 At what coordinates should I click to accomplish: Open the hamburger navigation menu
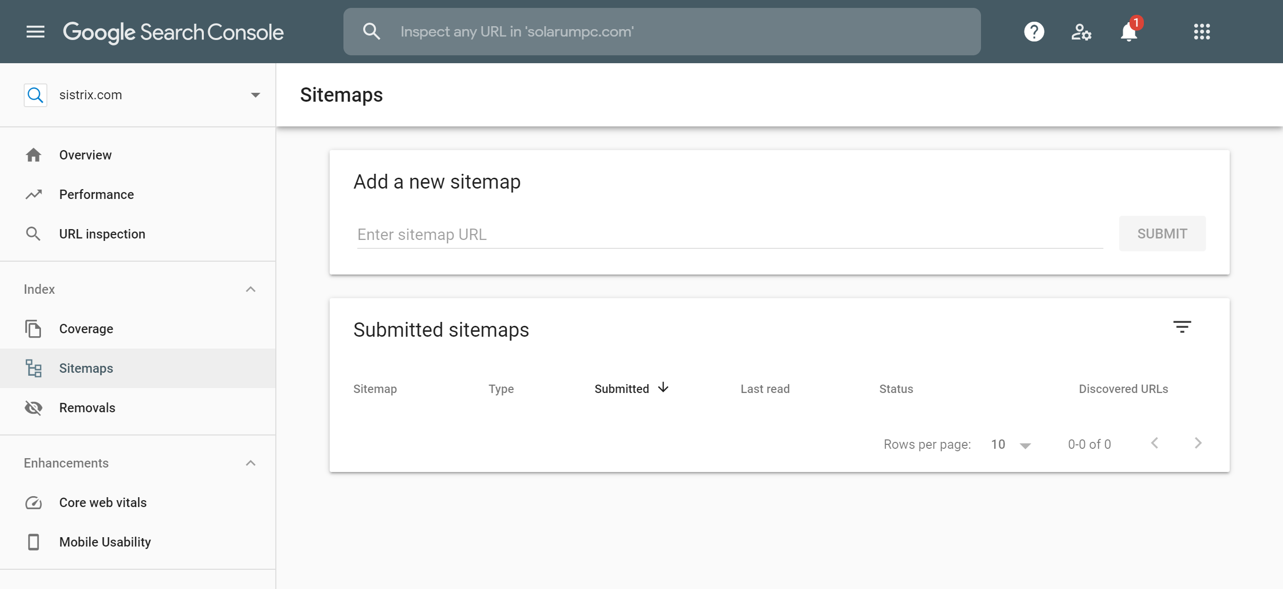tap(36, 32)
